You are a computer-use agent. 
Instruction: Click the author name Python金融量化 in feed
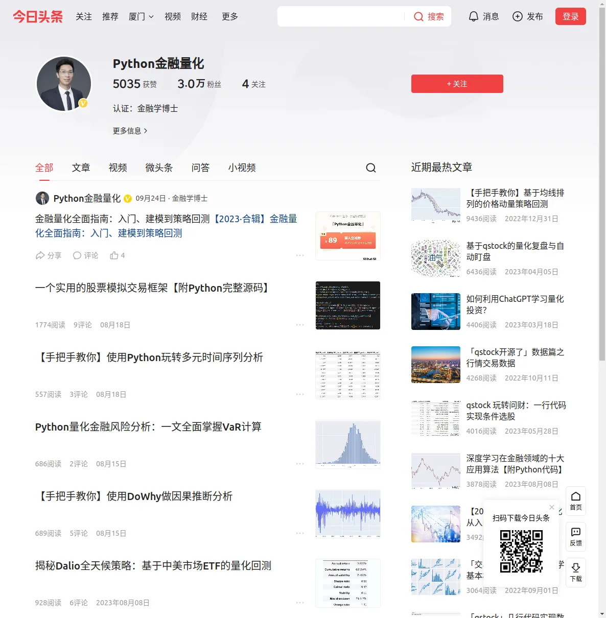point(87,198)
